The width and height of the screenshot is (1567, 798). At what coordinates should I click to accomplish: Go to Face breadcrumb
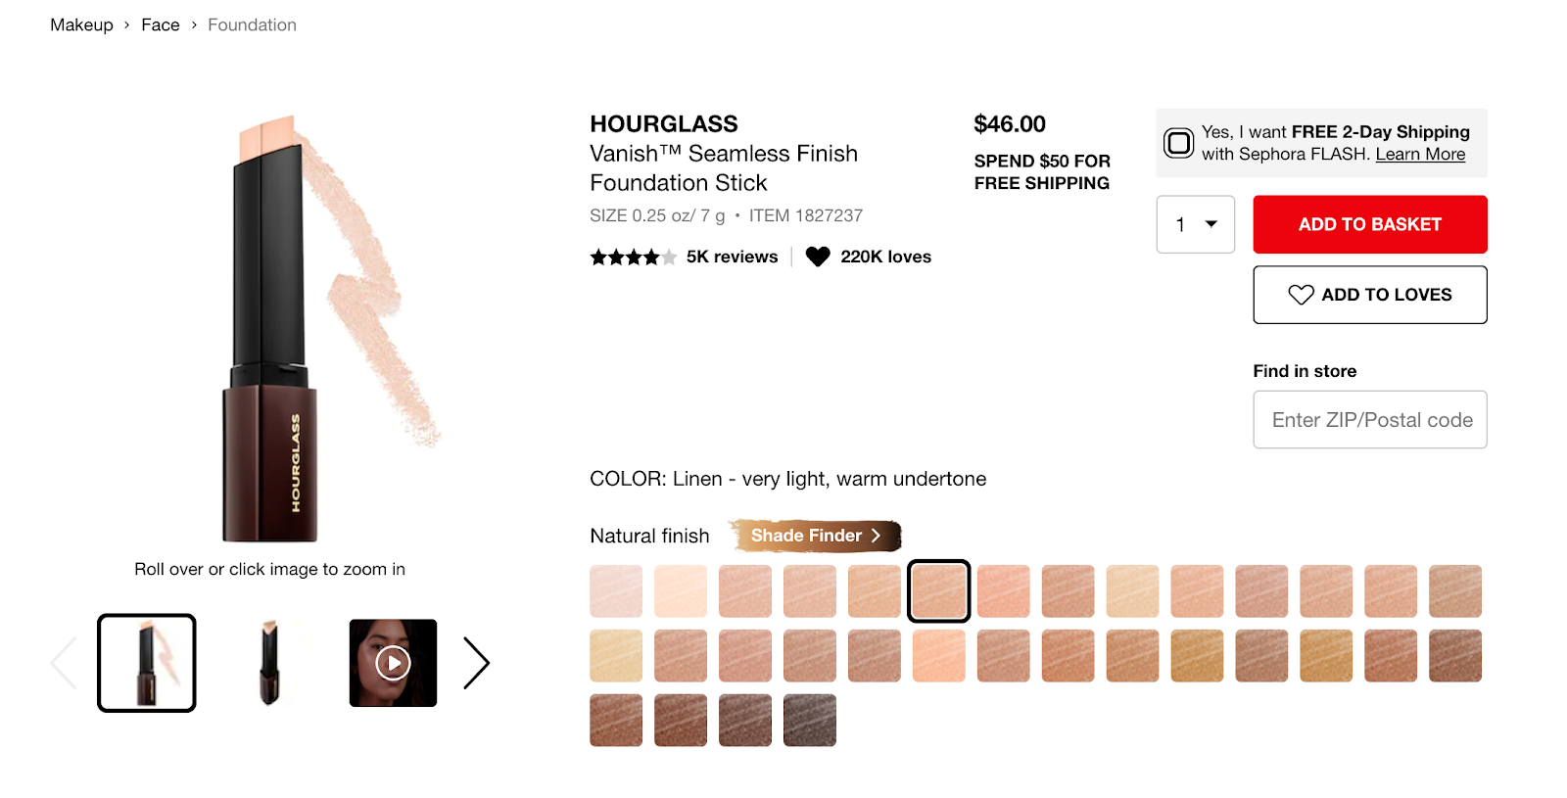click(x=161, y=24)
